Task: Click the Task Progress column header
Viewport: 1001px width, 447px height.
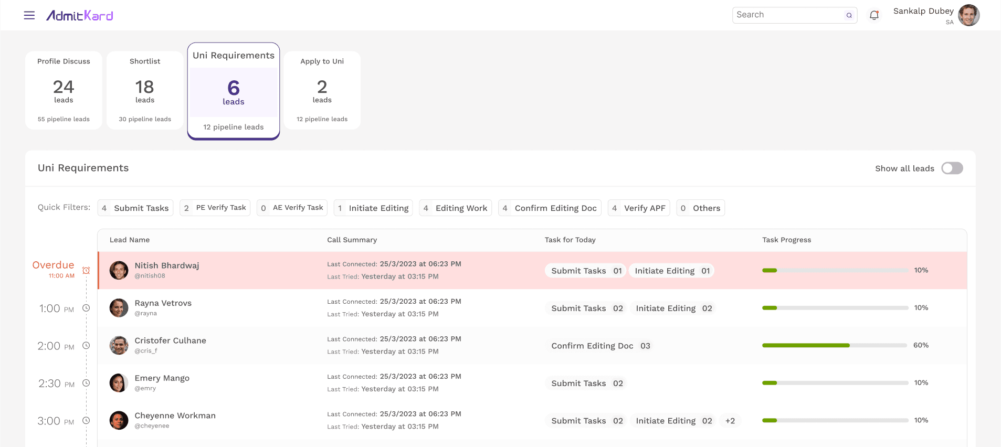Action: (787, 240)
